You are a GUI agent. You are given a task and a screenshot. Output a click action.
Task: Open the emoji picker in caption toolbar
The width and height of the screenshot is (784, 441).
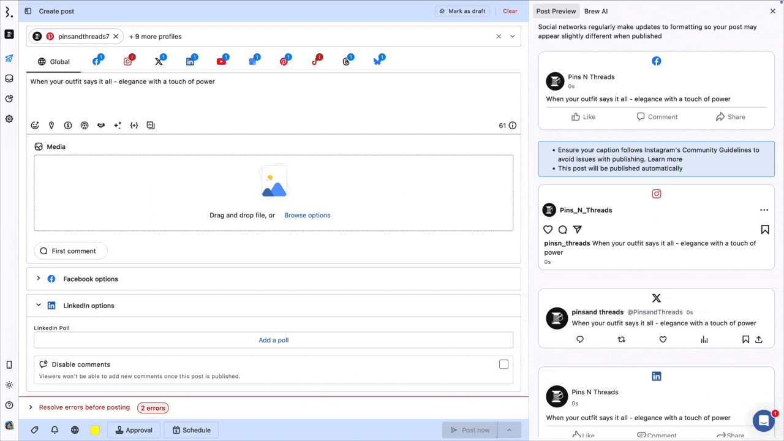[x=35, y=126]
